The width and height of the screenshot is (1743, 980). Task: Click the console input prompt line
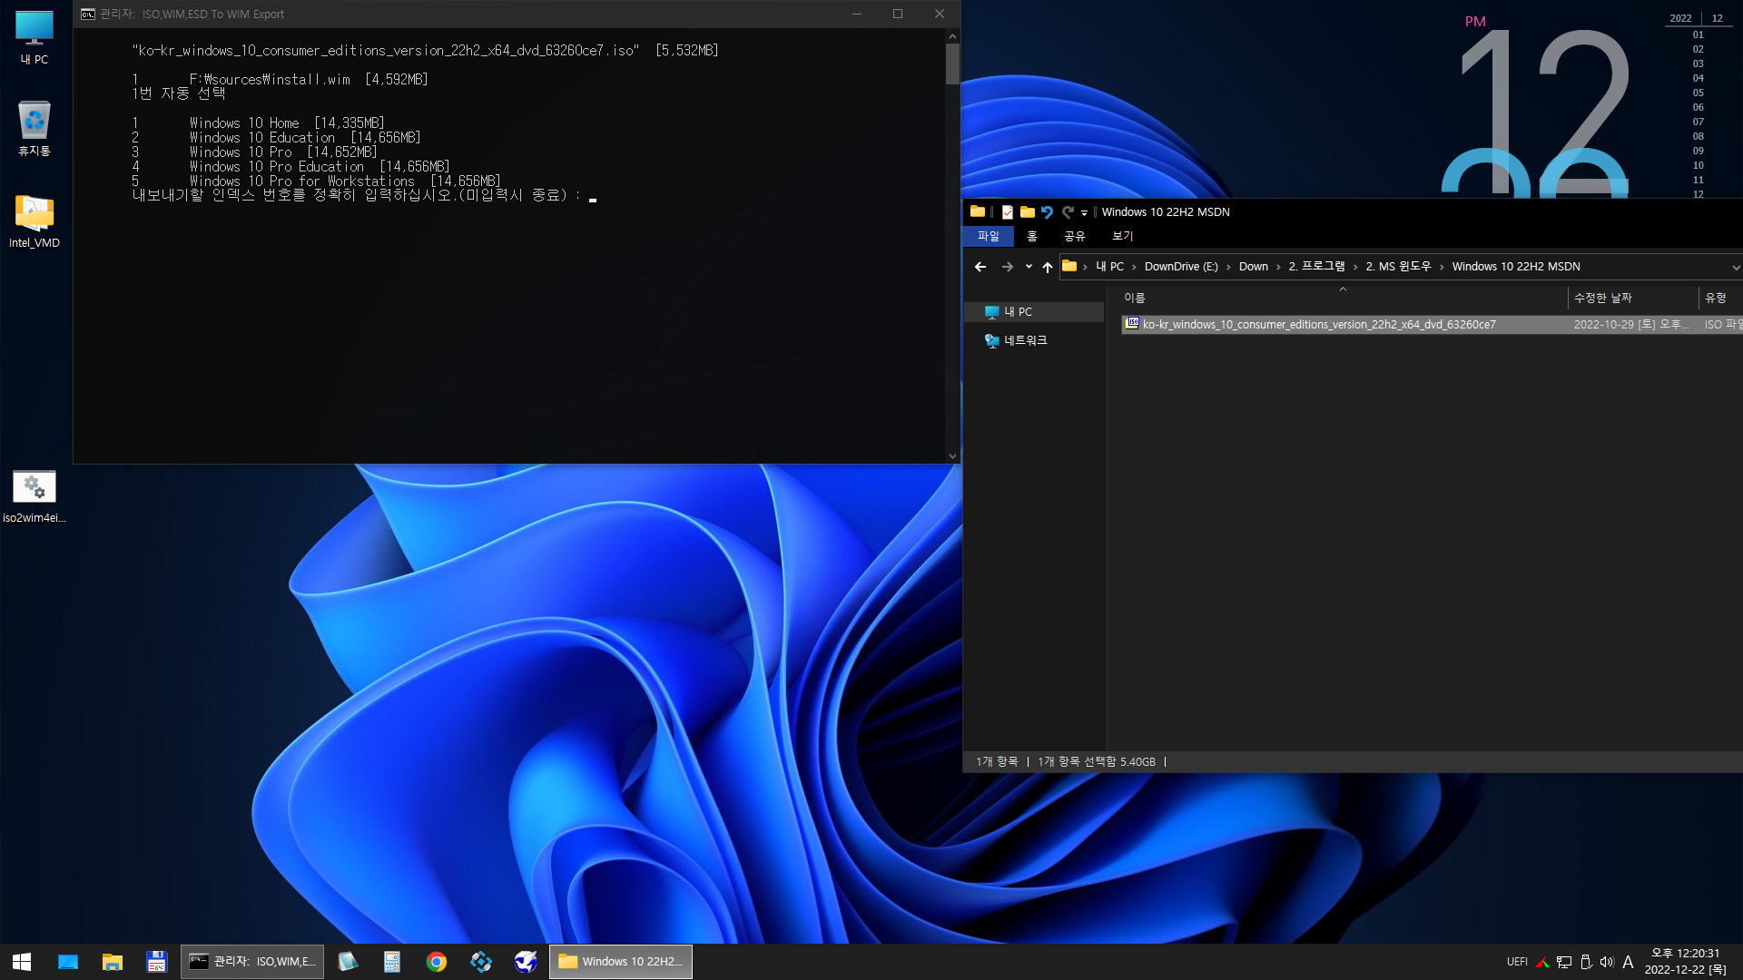tap(364, 196)
